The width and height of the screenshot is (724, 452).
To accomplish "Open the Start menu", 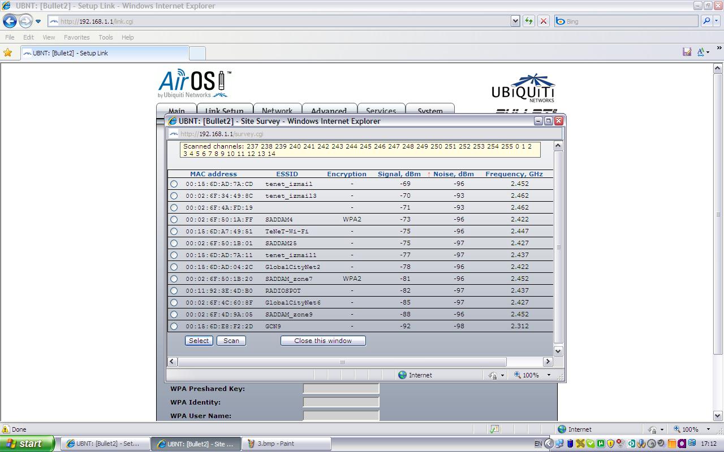I will (27, 444).
